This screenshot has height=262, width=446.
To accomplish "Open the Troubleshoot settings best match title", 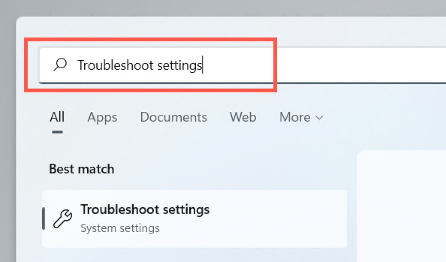I will tap(145, 209).
